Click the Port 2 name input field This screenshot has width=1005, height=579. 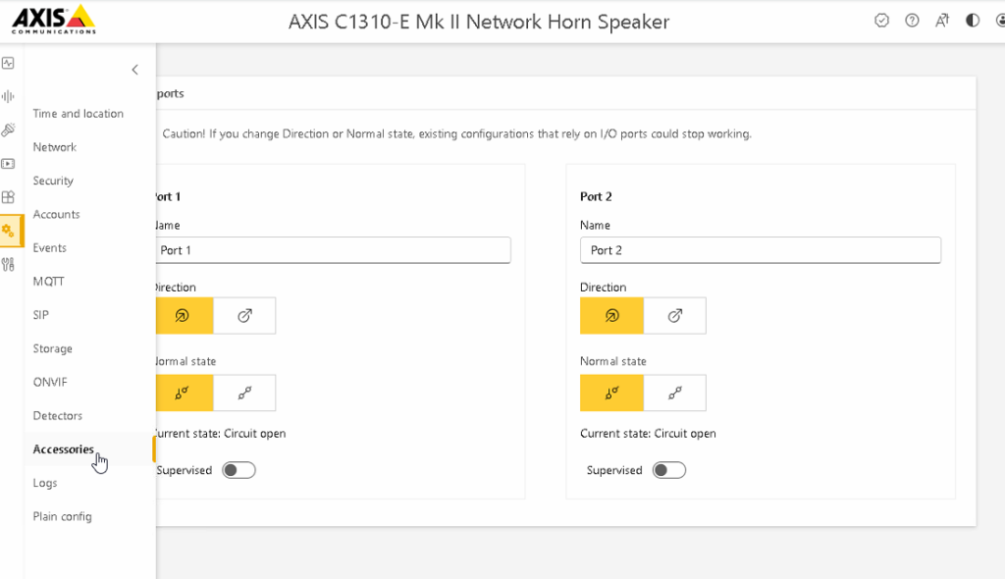click(x=761, y=250)
